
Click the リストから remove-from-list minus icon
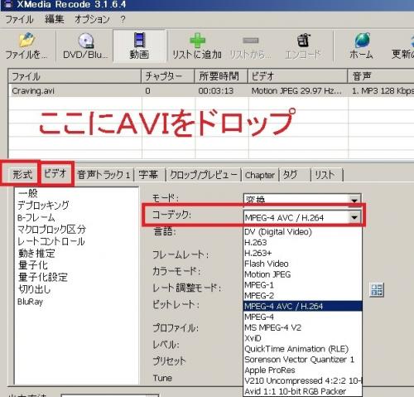point(251,41)
